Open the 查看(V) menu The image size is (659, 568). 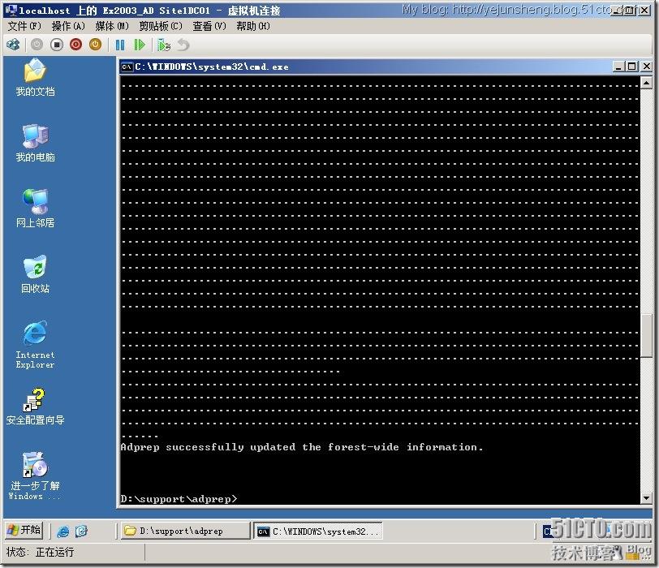[209, 26]
